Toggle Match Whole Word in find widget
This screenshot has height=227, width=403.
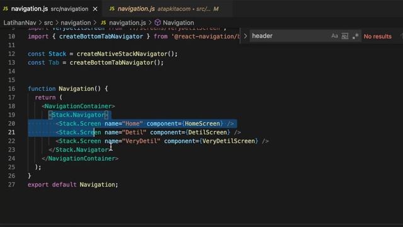click(344, 36)
